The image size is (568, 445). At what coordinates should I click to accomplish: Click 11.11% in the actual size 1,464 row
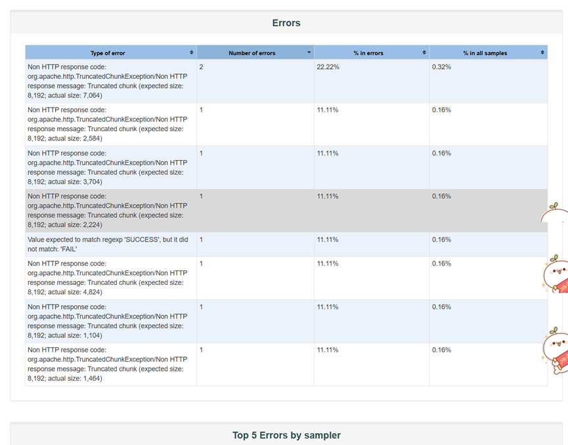point(328,350)
